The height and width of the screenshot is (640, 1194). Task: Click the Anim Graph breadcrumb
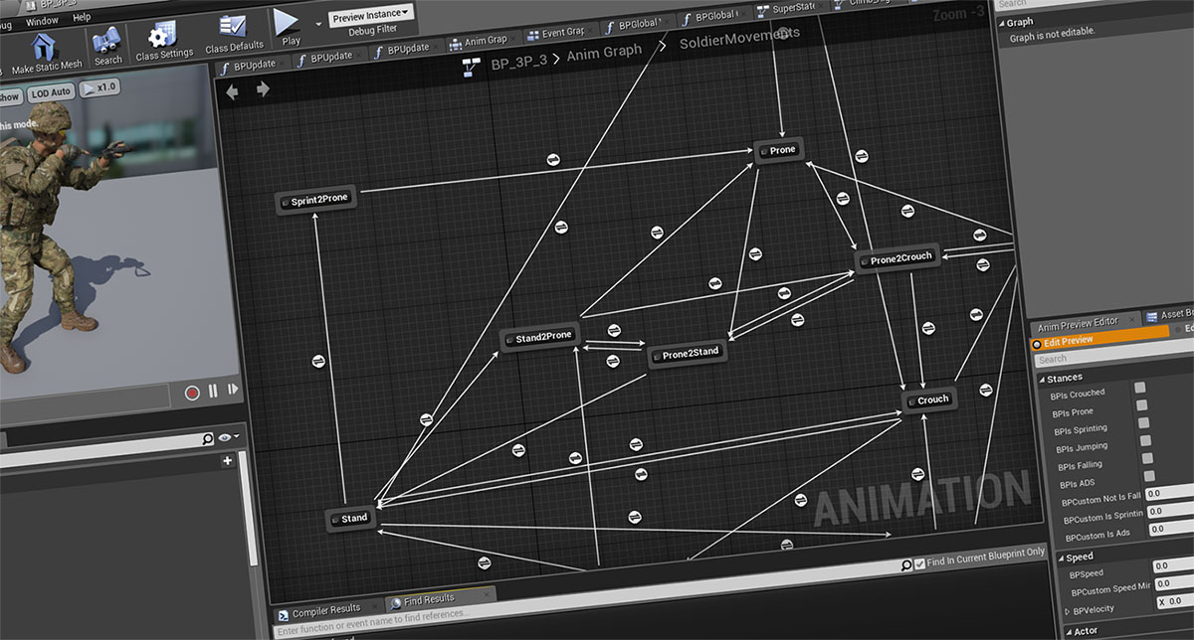pos(604,53)
